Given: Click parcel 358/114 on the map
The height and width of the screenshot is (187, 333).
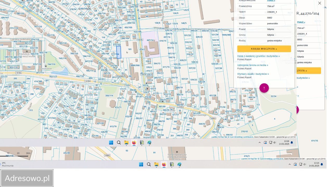Looking at the screenshot, I should 109,96.
